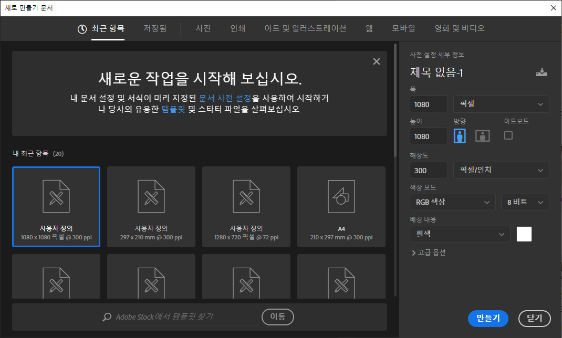The width and height of the screenshot is (562, 338).
Task: Switch to the 사진 tab
Action: 203,28
